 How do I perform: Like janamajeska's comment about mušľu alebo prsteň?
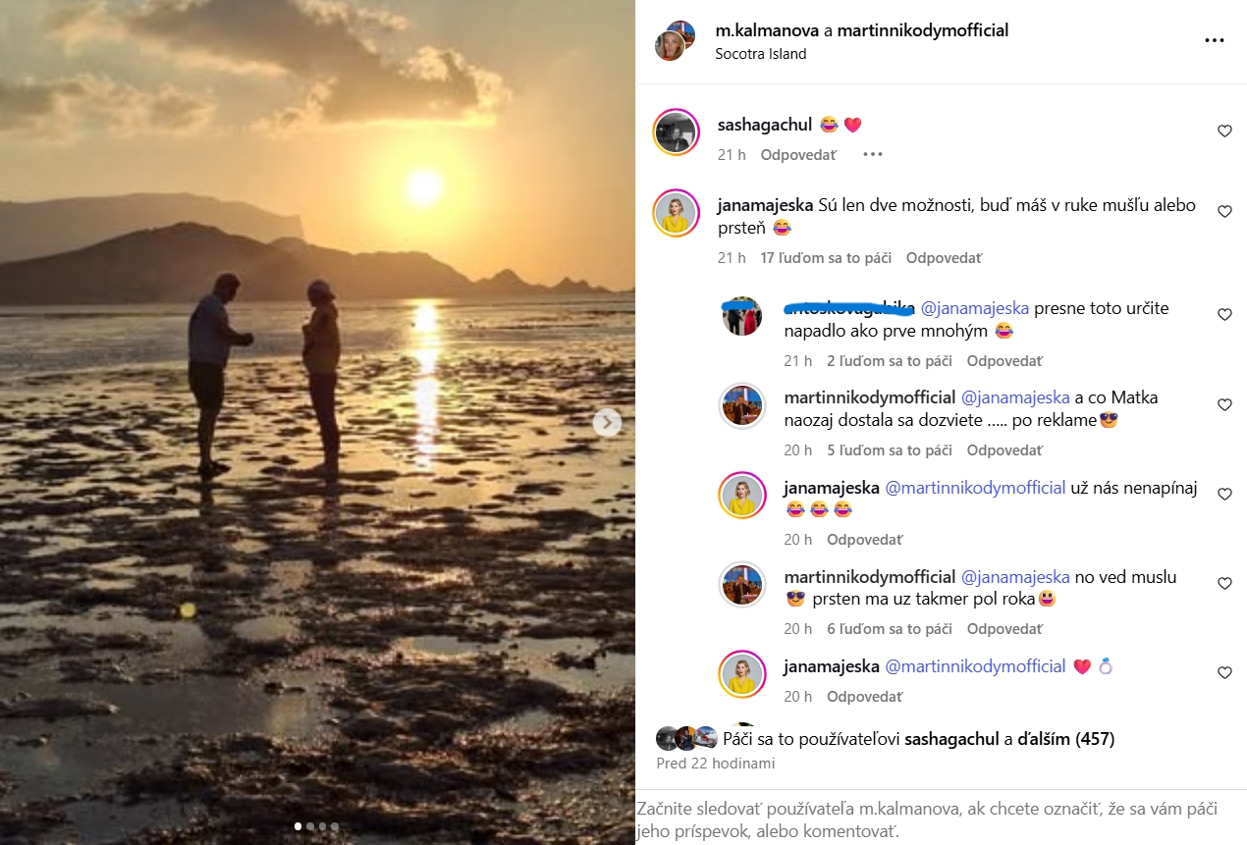(x=1224, y=211)
